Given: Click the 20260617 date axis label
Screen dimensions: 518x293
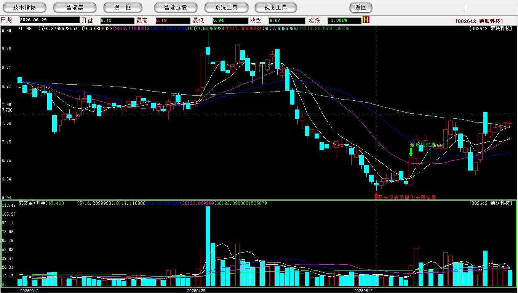Looking at the screenshot, I should [x=363, y=291].
